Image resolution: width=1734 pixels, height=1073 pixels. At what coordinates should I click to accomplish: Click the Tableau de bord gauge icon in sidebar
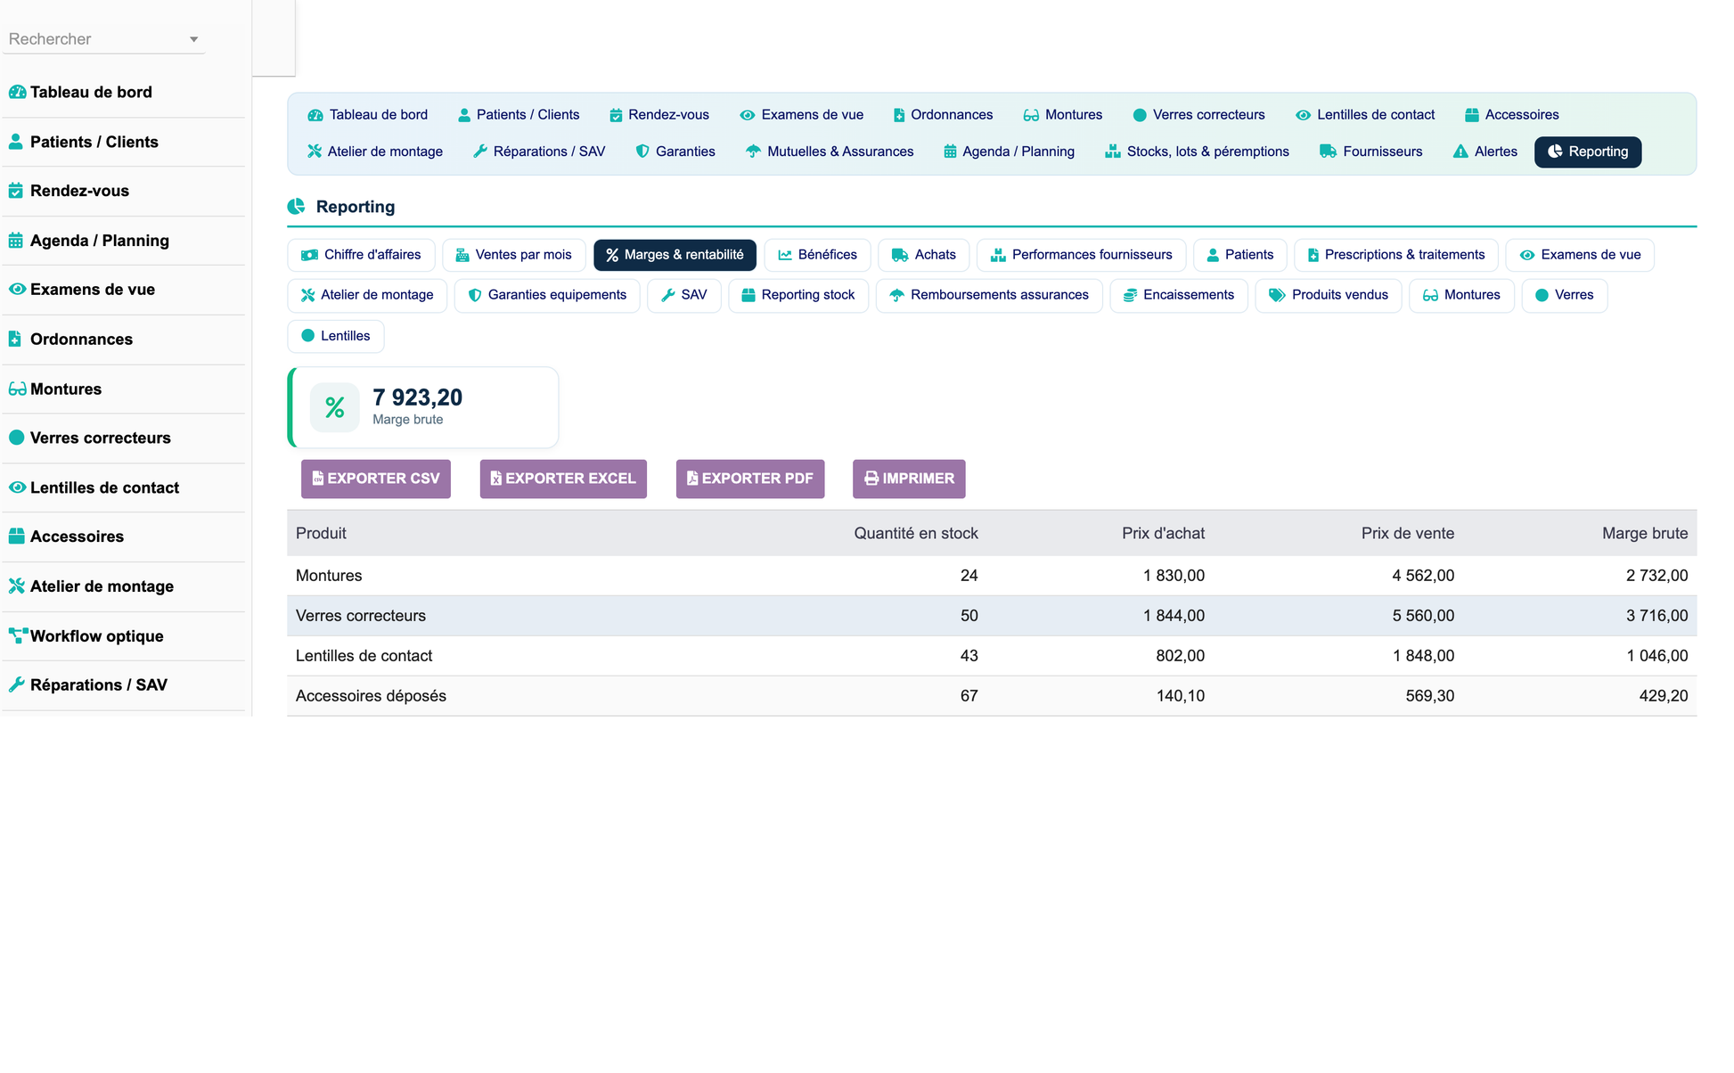tap(17, 92)
